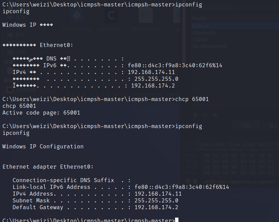Click the garbled 'Ethernet0:' line with diamond symbols
Viewport: 279px width, 222px height.
coord(38,45)
